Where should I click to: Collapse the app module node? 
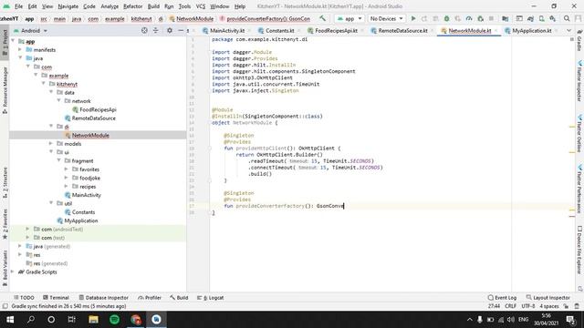click(13, 41)
